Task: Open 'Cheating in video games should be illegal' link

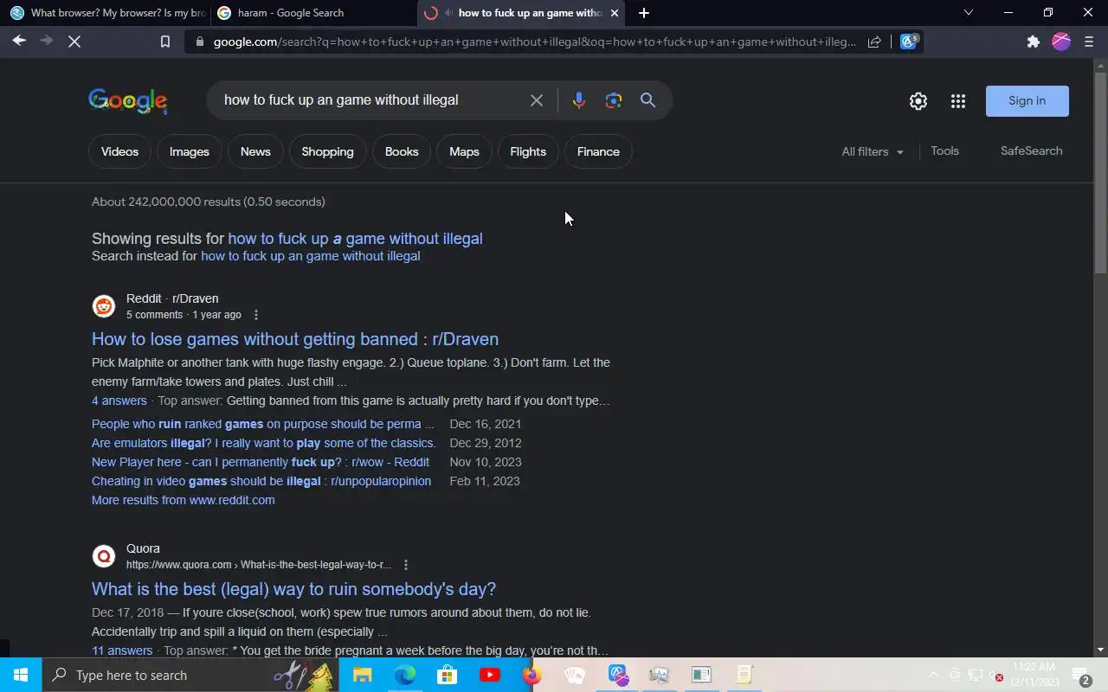Action: [x=261, y=481]
